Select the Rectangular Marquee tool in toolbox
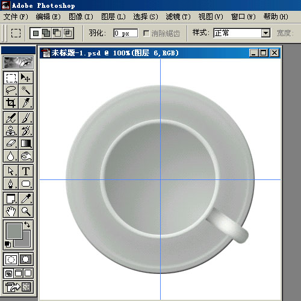Screen dimensions: 301x301 pos(11,78)
